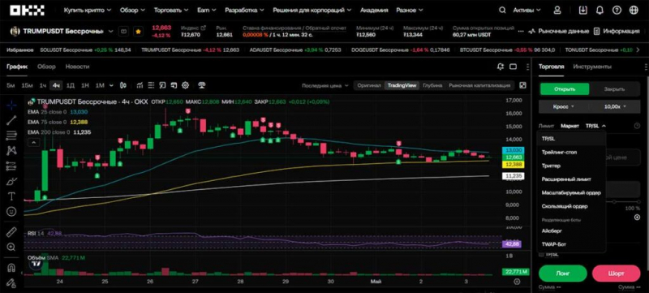Open the indicators icon in chart toolbar
Screen dimensions: 649x293
coord(140,85)
